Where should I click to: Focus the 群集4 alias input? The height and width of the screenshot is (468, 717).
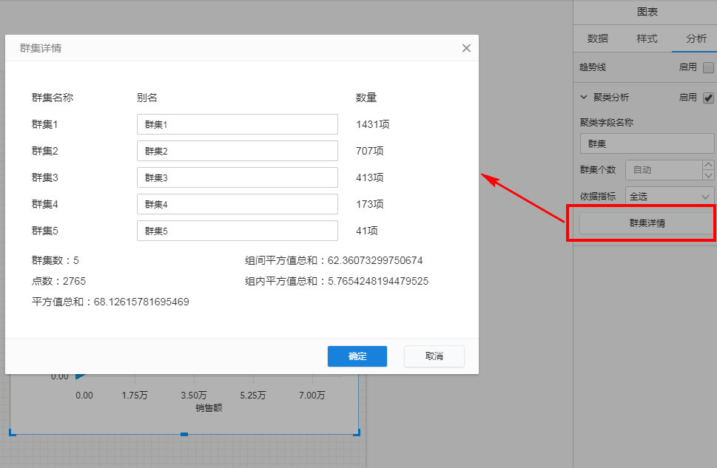pos(237,204)
